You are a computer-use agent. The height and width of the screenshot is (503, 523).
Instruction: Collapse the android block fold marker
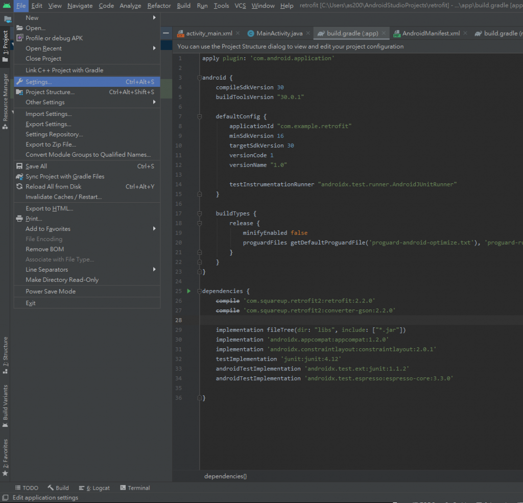(x=200, y=78)
